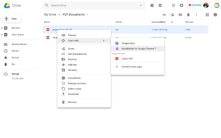Viewport: 221px width, 138px height.
Task: Open the Help question mark icon
Action: [152, 6]
